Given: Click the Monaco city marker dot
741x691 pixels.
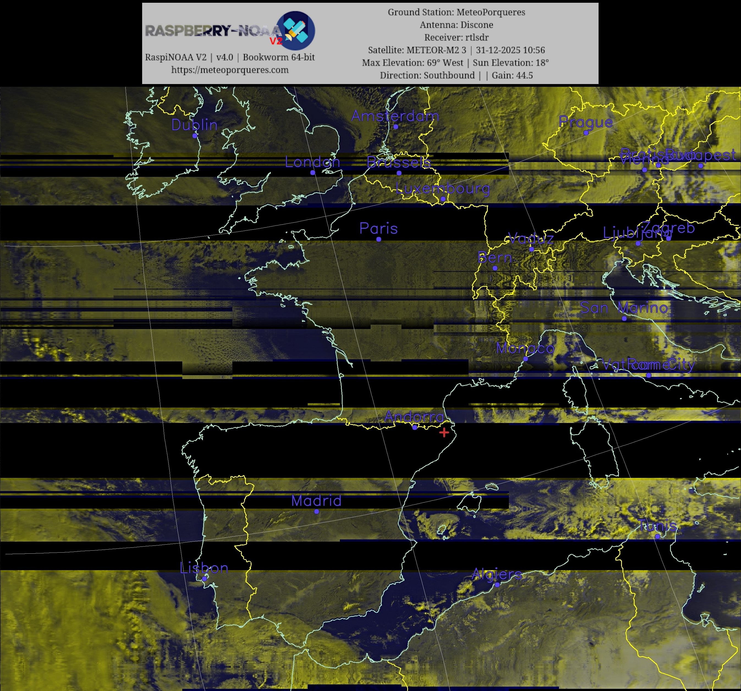Looking at the screenshot, I should (525, 359).
